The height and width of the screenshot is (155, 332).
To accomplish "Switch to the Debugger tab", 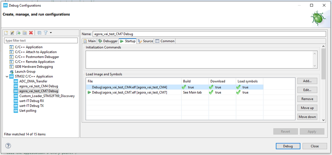I will [x=108, y=41].
